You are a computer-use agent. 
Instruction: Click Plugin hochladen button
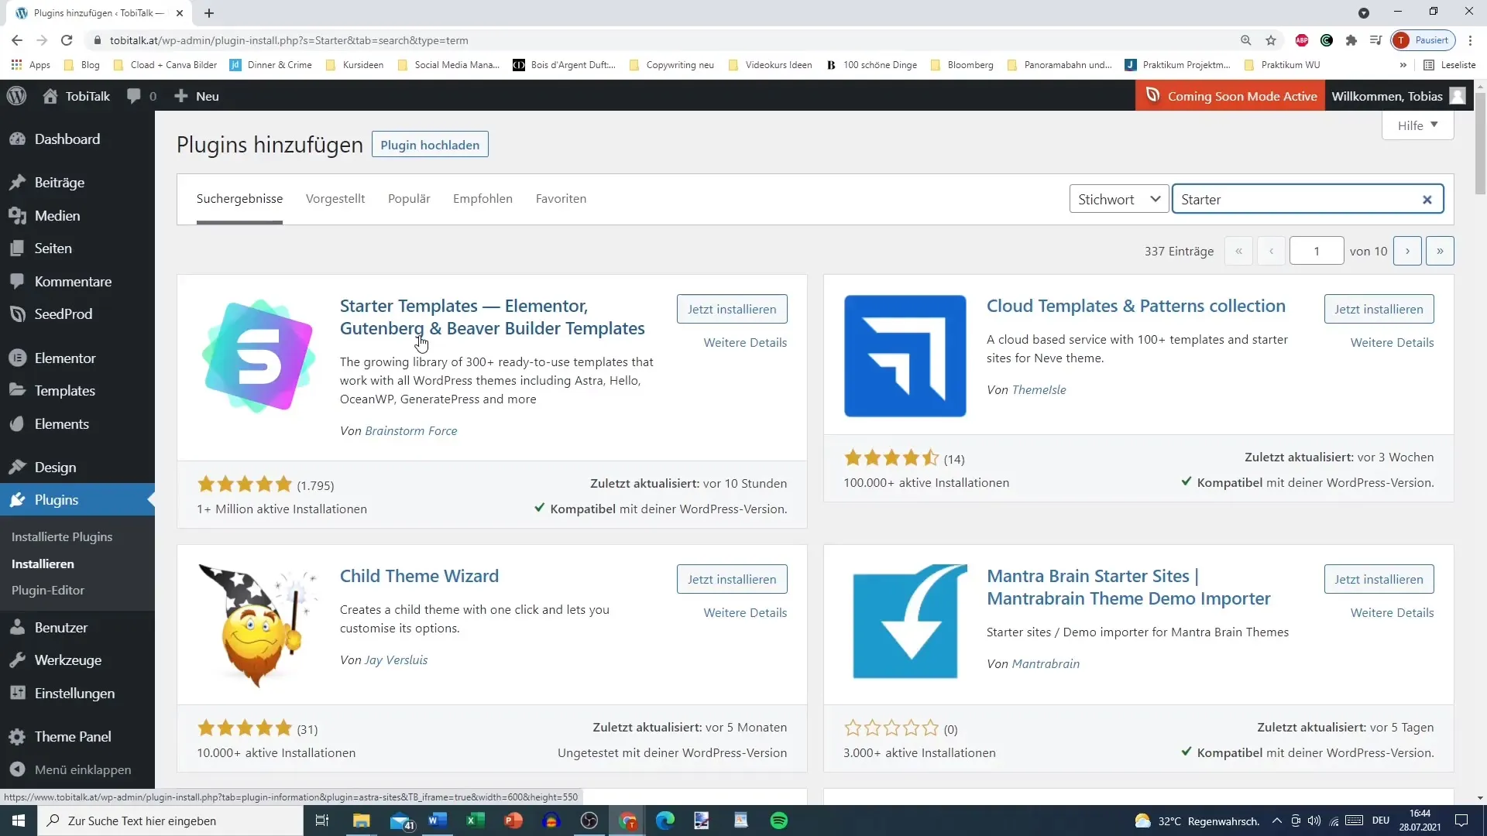(x=430, y=145)
